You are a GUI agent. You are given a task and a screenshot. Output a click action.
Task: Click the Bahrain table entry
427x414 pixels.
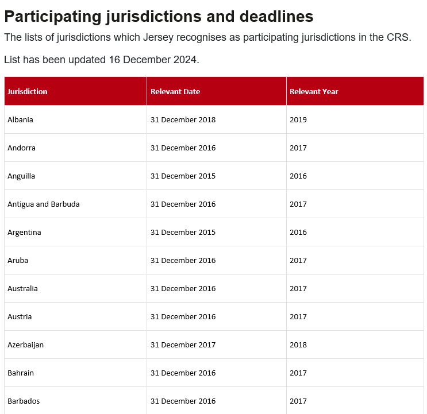[x=75, y=373]
